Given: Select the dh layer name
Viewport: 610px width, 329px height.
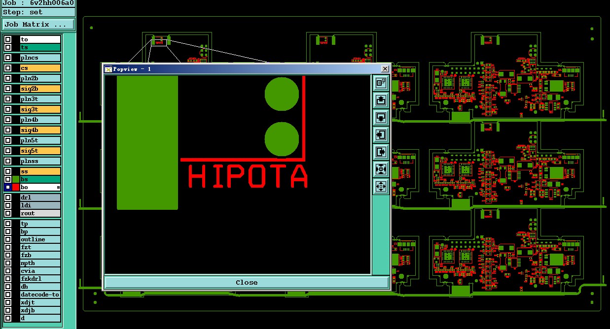Looking at the screenshot, I should coord(40,287).
